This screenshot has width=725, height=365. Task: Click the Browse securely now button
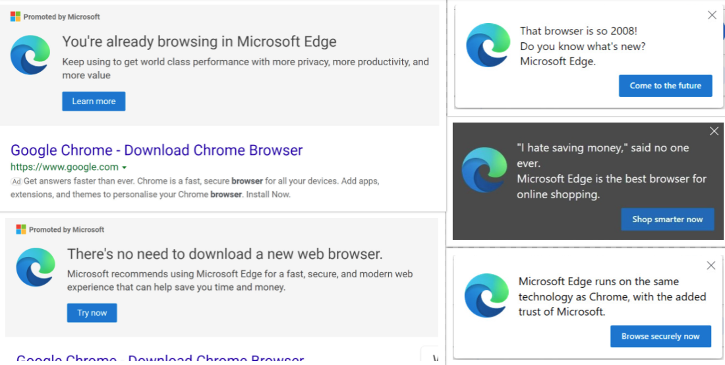tap(660, 337)
